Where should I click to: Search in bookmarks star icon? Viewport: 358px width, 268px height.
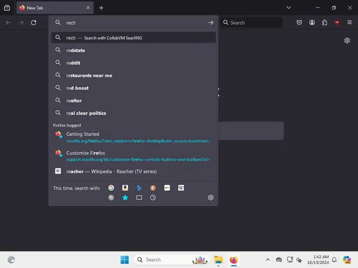(125, 198)
